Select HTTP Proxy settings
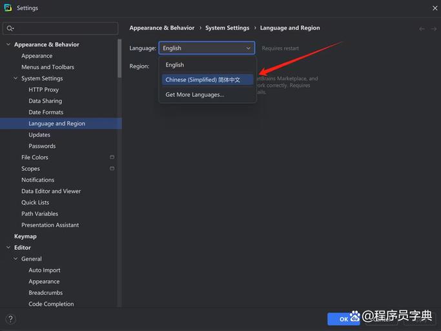The width and height of the screenshot is (441, 331). click(x=44, y=90)
